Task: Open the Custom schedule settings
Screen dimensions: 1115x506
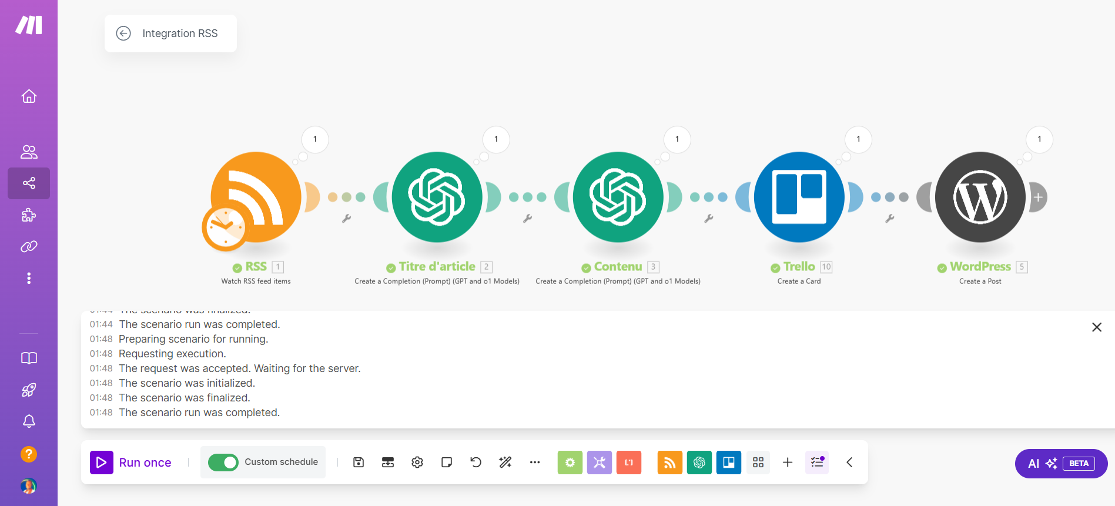Action: 281,462
